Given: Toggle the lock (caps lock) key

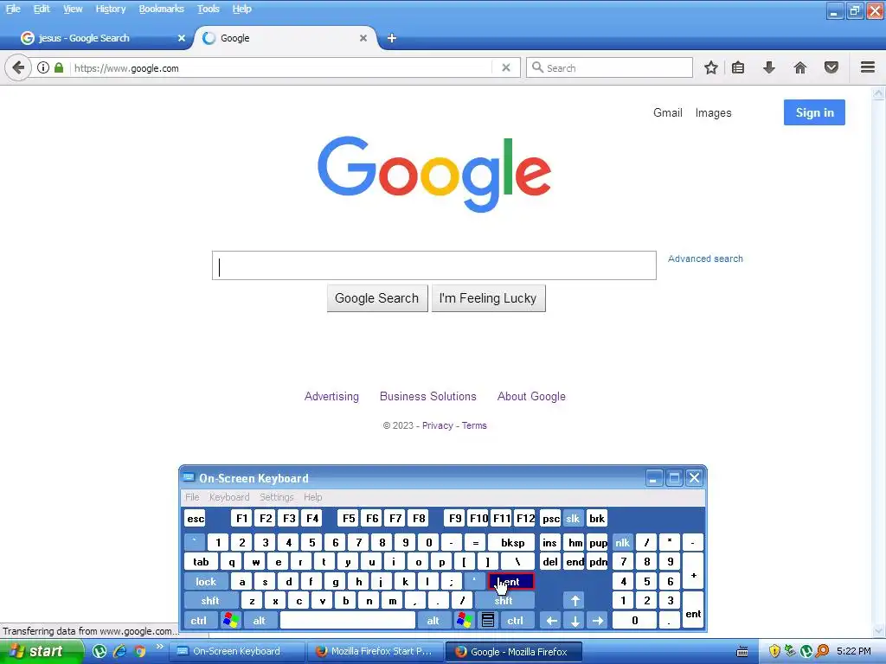Looking at the screenshot, I should click(x=206, y=582).
